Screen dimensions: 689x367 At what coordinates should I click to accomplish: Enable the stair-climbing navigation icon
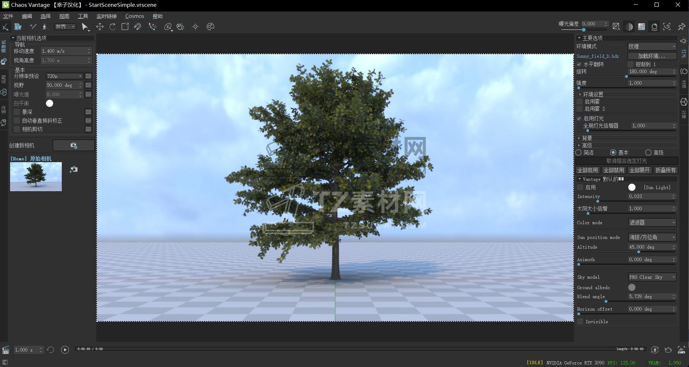click(x=33, y=27)
